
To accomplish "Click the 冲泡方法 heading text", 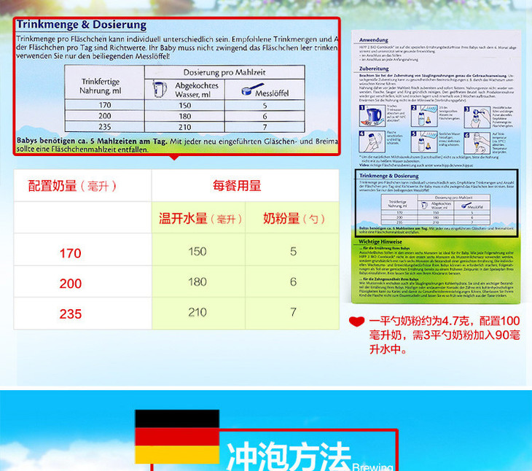I will tap(289, 456).
